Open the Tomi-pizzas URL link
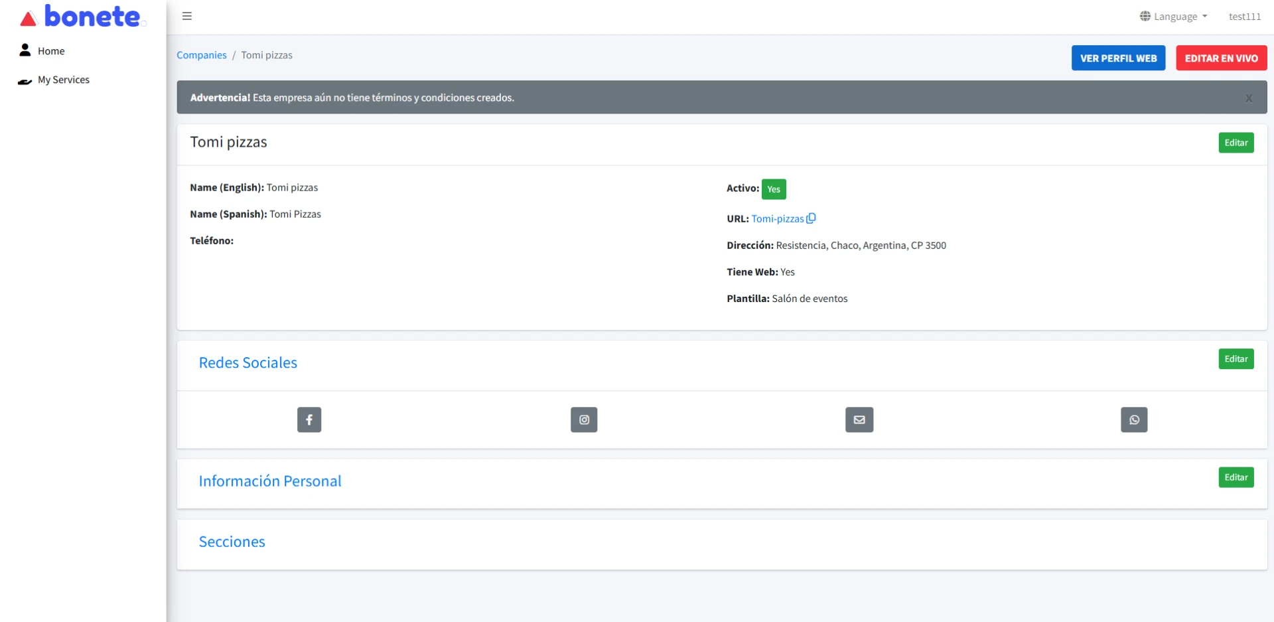1274x622 pixels. pyautogui.click(x=777, y=219)
